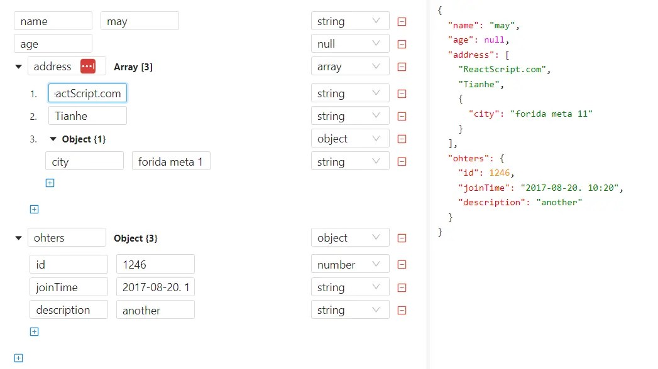Viewport: 658px width, 369px height.
Task: Open the number type dropdown for "id"
Action: (x=350, y=264)
